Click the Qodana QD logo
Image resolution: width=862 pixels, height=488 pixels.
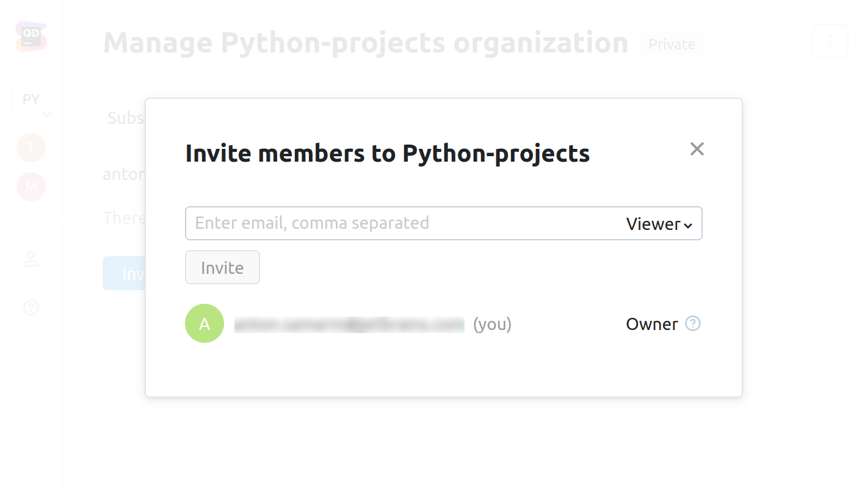(31, 37)
